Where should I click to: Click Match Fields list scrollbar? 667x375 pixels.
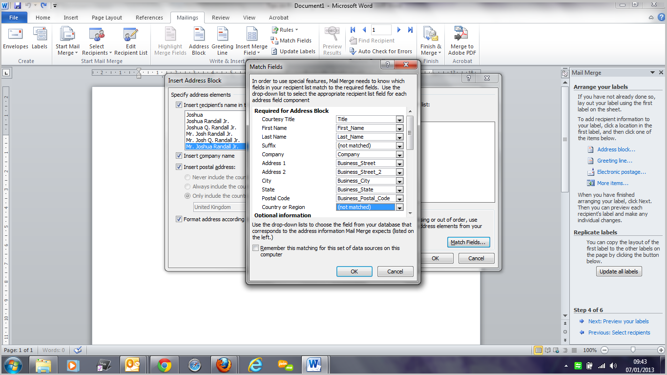click(410, 132)
